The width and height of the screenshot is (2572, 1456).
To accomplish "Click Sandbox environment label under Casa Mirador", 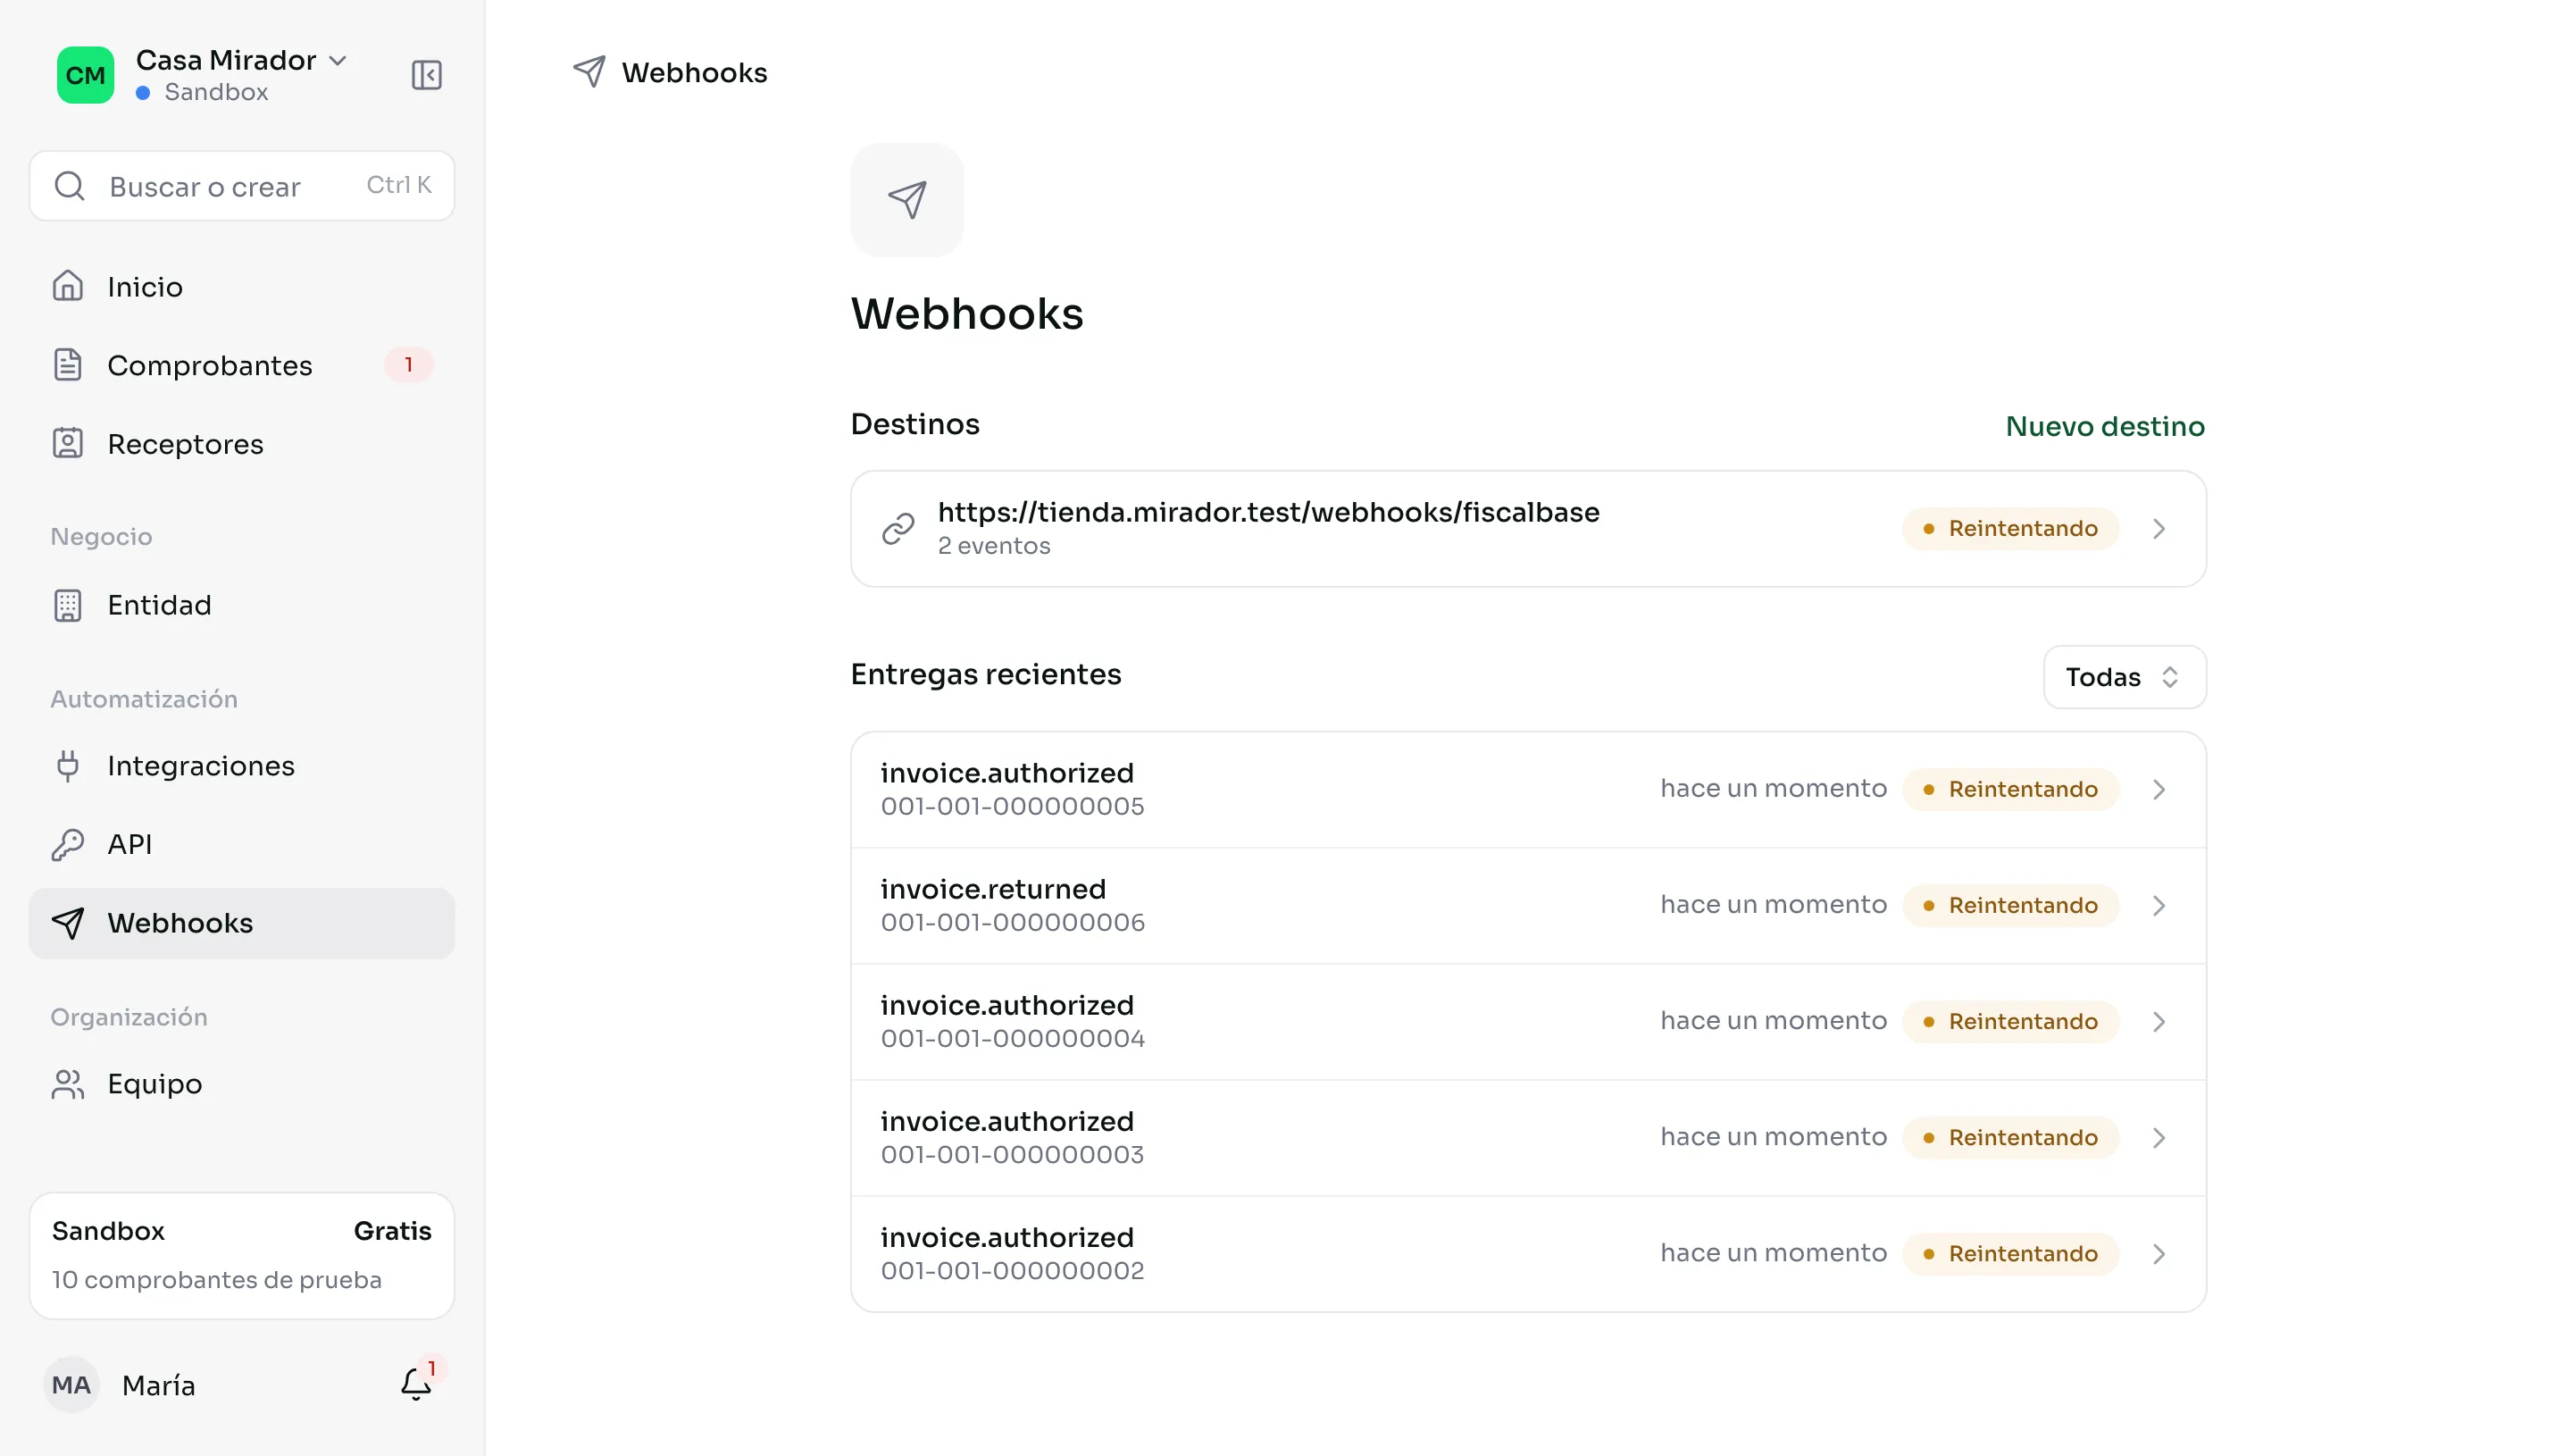I will coord(216,92).
